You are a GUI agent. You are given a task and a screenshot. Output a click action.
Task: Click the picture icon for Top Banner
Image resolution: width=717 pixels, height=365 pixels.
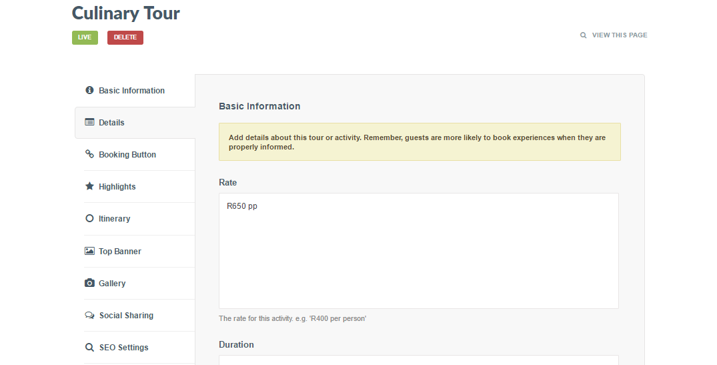pyautogui.click(x=89, y=251)
